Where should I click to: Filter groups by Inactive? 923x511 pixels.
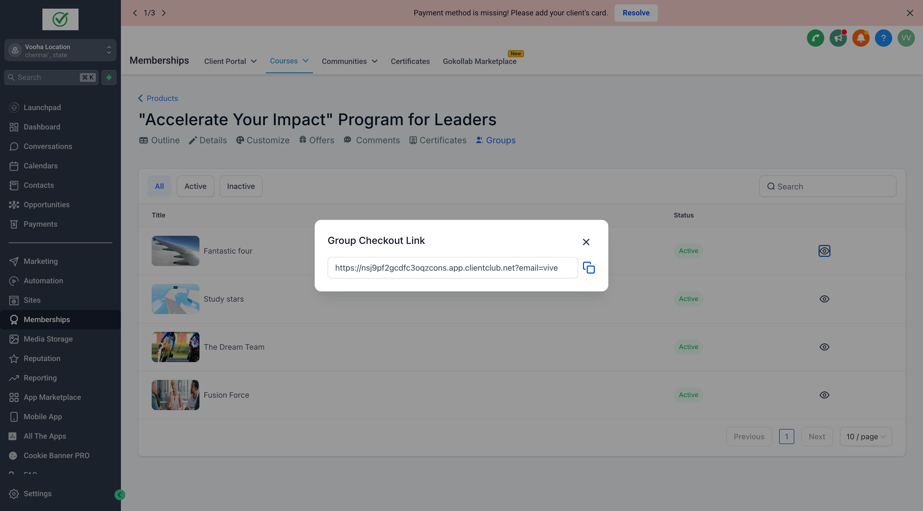click(x=241, y=186)
